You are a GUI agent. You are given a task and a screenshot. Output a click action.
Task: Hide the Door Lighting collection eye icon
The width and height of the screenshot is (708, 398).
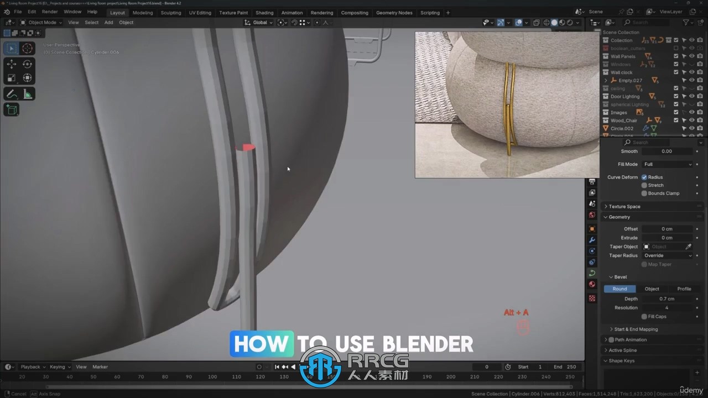[x=691, y=96]
